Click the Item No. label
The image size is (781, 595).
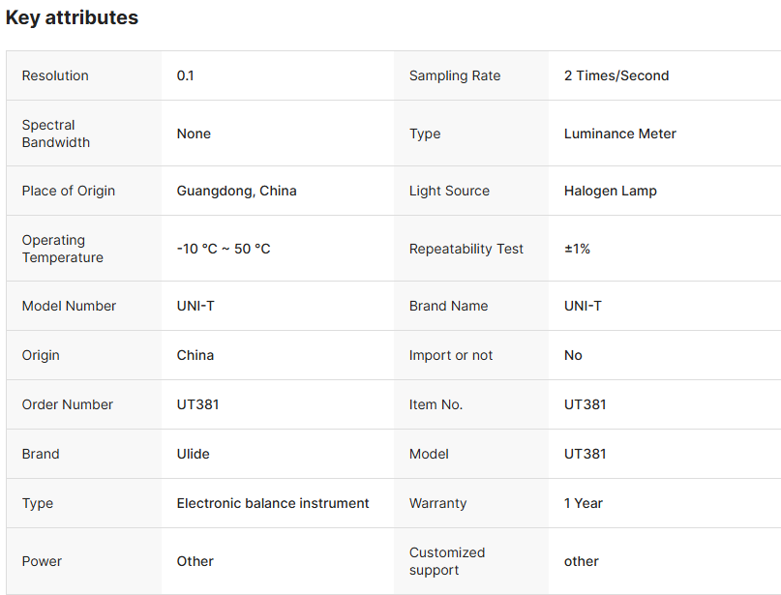click(436, 404)
